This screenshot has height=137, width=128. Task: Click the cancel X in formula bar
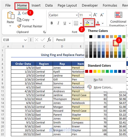(x=36, y=40)
